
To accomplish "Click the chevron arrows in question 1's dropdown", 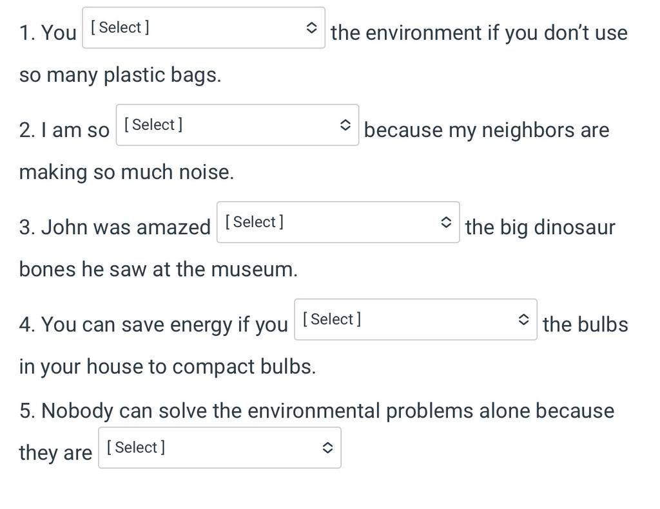I will (311, 28).
